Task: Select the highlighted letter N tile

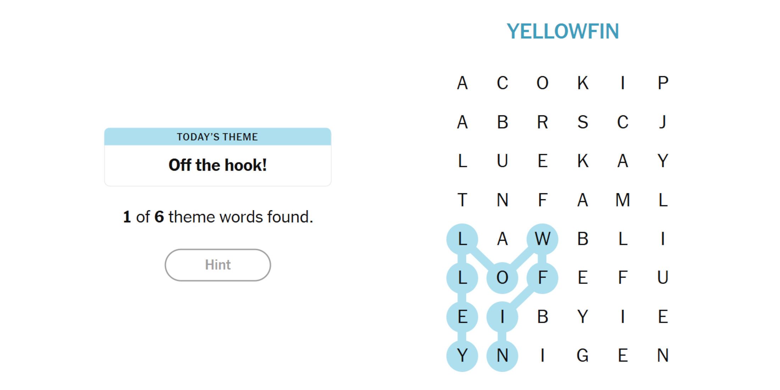Action: tap(502, 355)
